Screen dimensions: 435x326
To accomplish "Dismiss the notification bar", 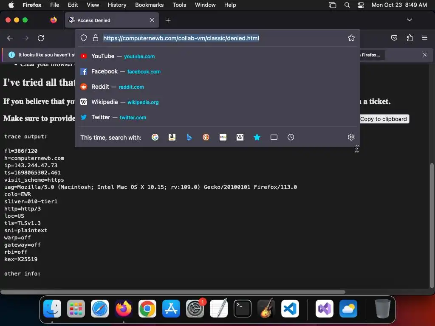I will (x=425, y=55).
